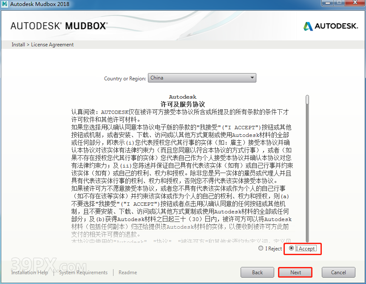Cancel the installation
This screenshot has height=284, width=366.
338,273
